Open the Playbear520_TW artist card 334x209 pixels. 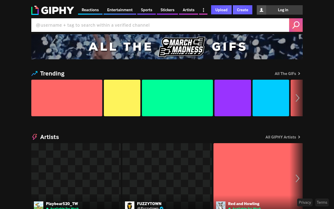[76, 176]
